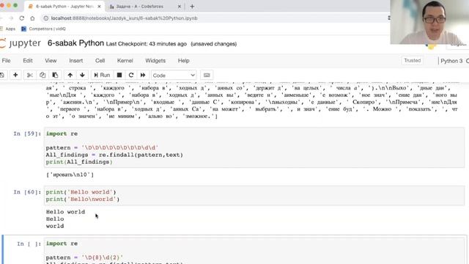The height and width of the screenshot is (264, 469).
Task: Click the print(All_findings) code line
Action: coord(79,162)
